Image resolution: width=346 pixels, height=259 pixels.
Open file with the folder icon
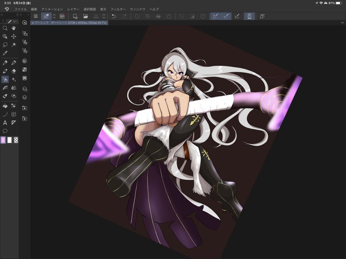point(85,16)
